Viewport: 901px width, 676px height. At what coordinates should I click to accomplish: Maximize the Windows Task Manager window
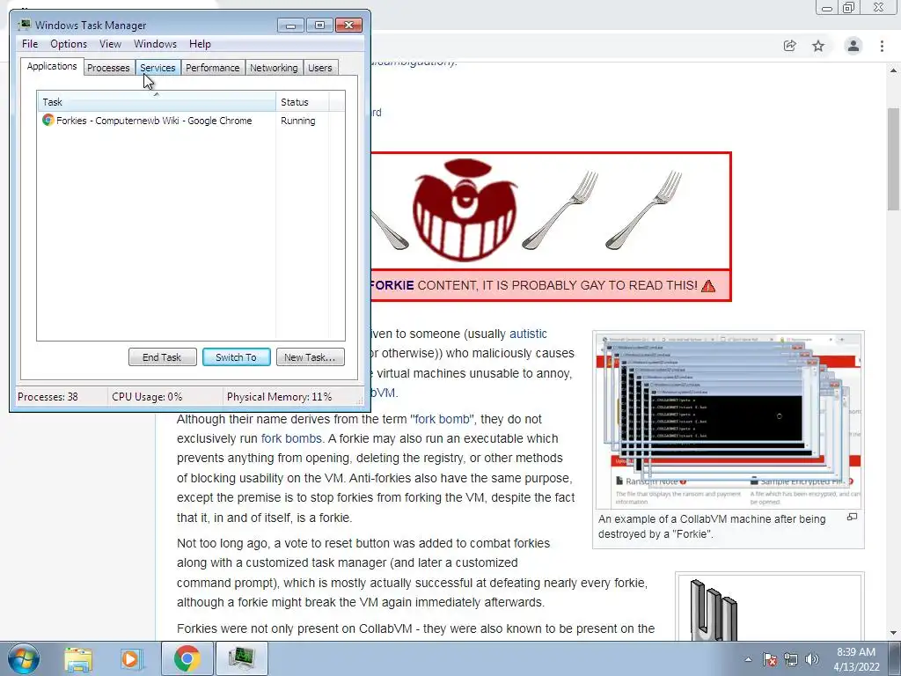coord(319,25)
